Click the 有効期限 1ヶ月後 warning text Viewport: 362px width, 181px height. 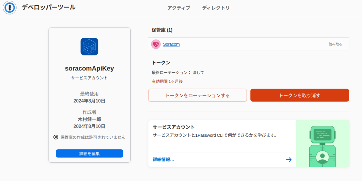(x=167, y=81)
